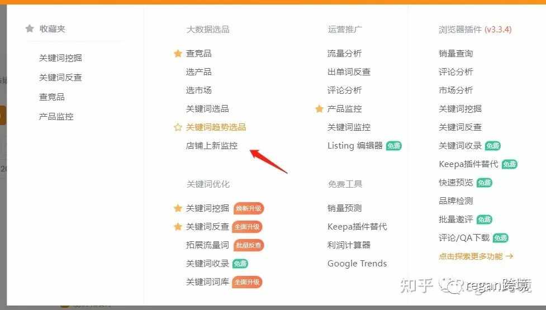Open Keepa插件替代 under 浏览器插件

coord(469,164)
